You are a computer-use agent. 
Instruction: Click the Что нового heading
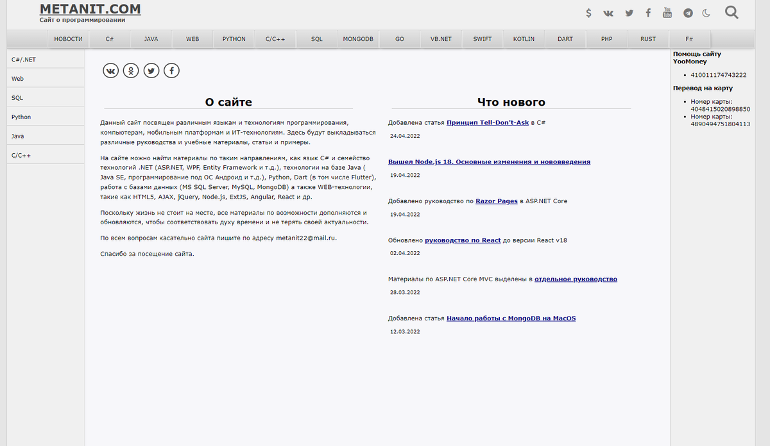[511, 102]
